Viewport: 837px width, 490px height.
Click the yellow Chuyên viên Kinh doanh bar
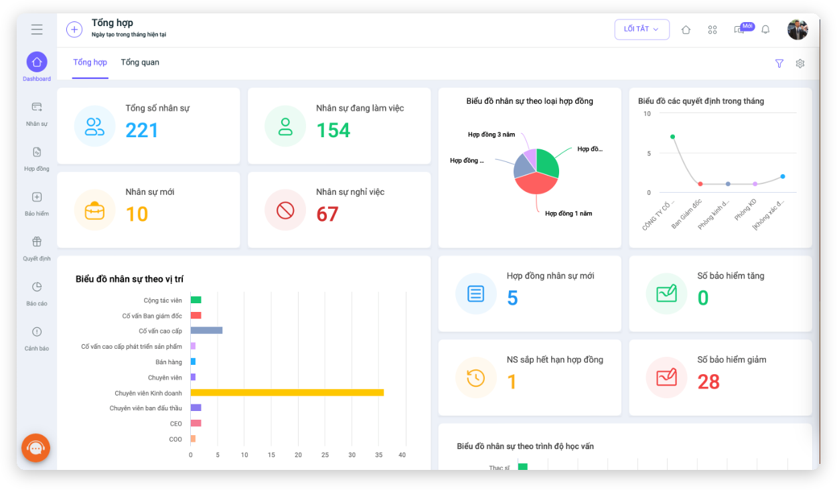287,392
